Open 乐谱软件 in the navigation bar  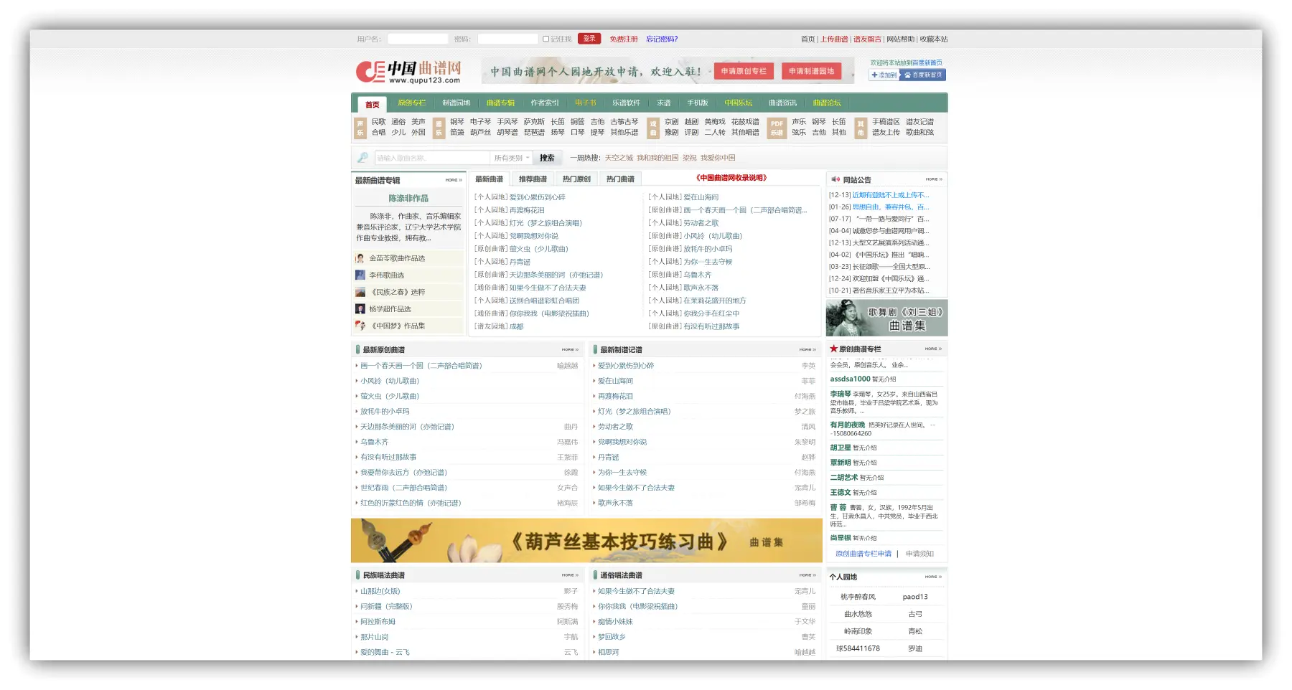[x=626, y=103]
